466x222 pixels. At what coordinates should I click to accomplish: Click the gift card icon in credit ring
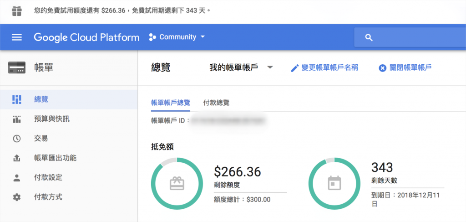click(177, 183)
